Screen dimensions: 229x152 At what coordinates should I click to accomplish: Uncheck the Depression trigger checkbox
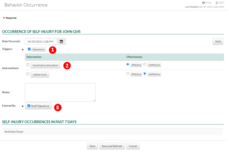(29, 49)
